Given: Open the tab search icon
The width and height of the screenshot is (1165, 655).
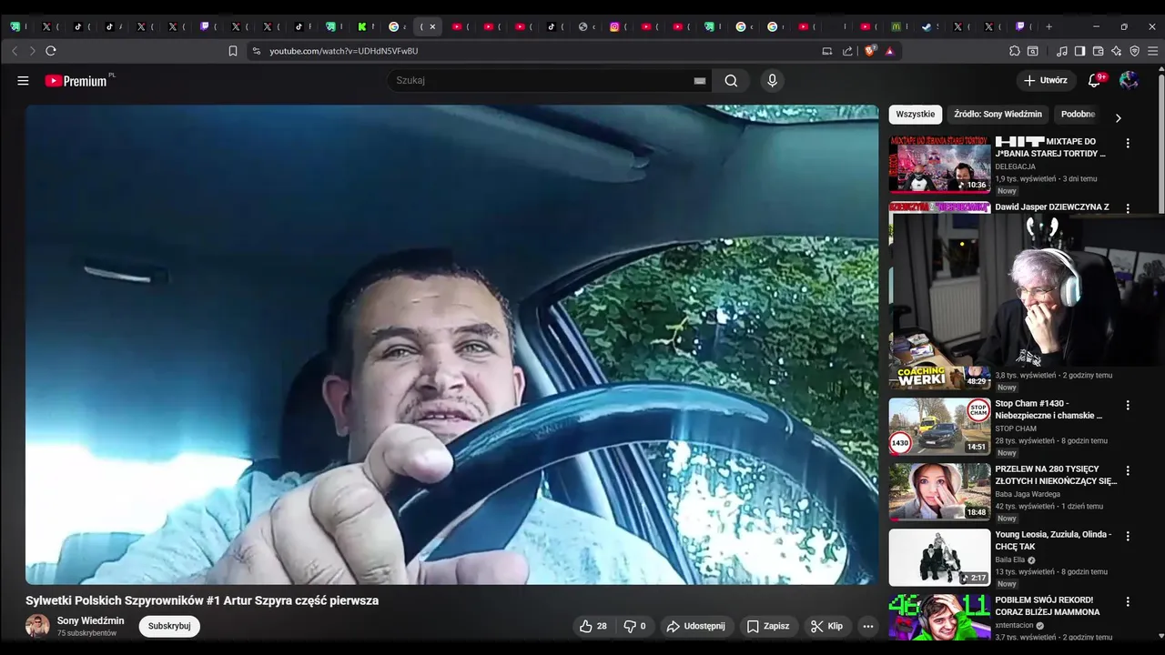Looking at the screenshot, I should coord(1033,51).
